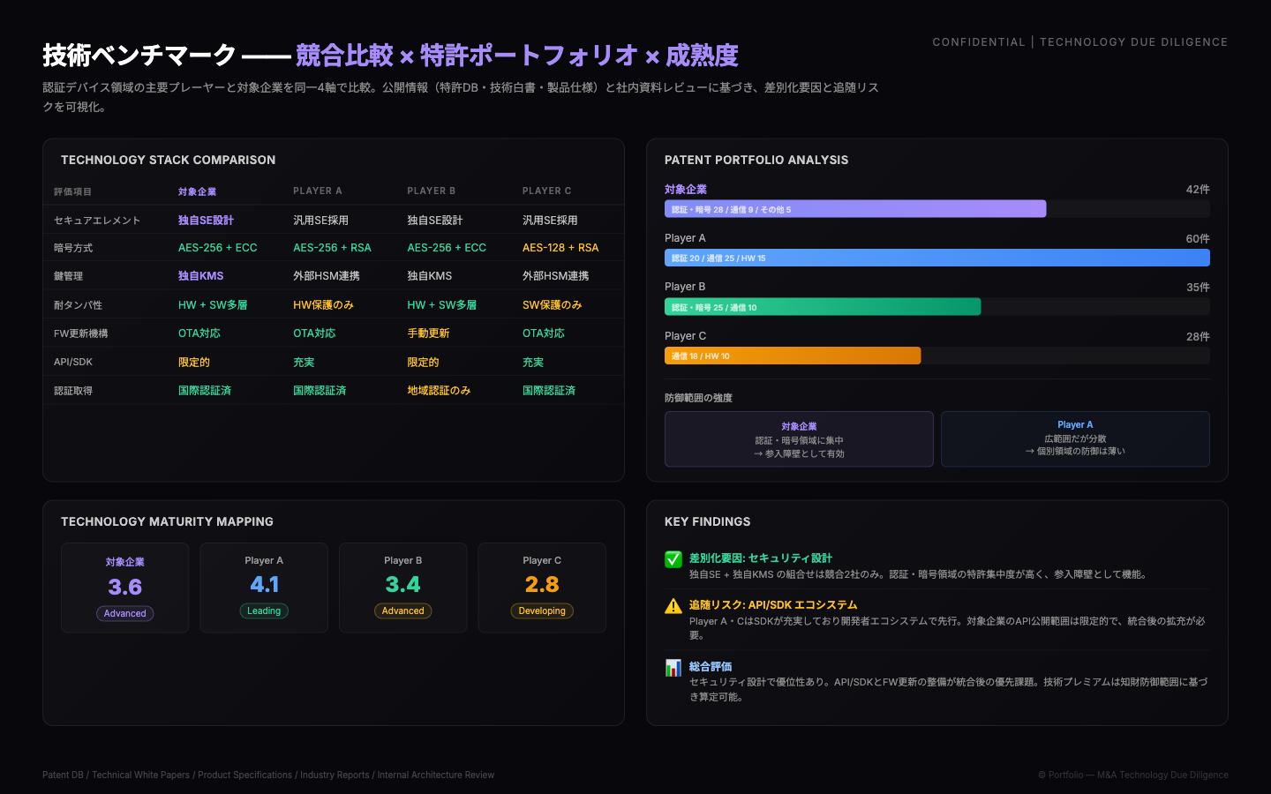The width and height of the screenshot is (1271, 794).
Task: Open the Player A defense strength card
Action: 1074,438
